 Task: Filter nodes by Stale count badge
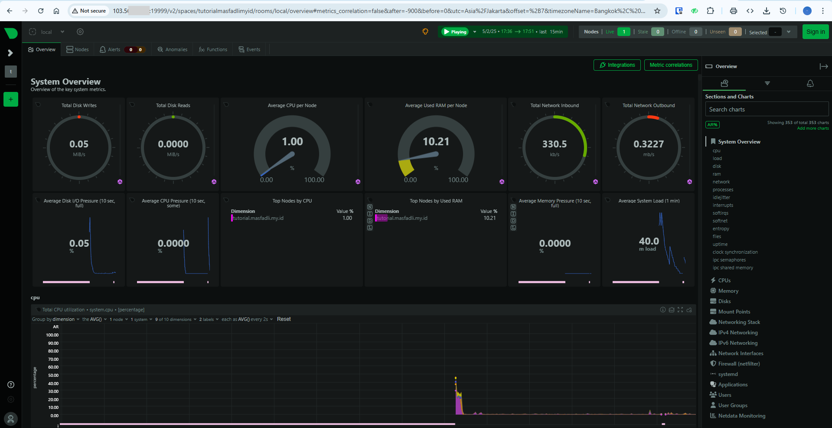[x=657, y=32]
